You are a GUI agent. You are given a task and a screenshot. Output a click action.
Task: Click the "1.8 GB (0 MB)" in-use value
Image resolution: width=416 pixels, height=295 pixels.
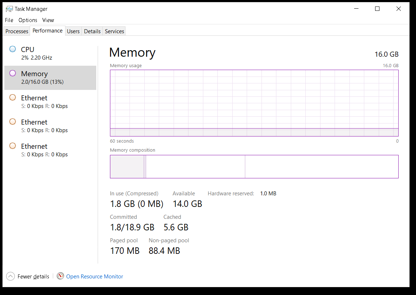click(x=137, y=204)
